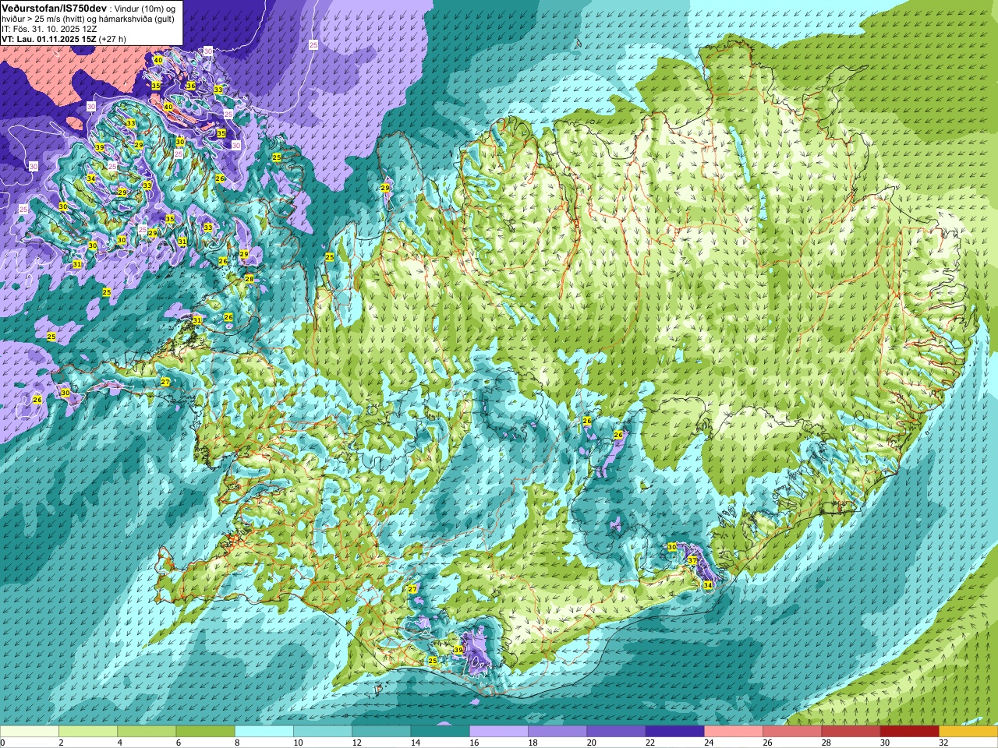Click the 22–24 m/s deep indigo legend swatch
Viewport: 998px width, 748px height.
coord(675,731)
